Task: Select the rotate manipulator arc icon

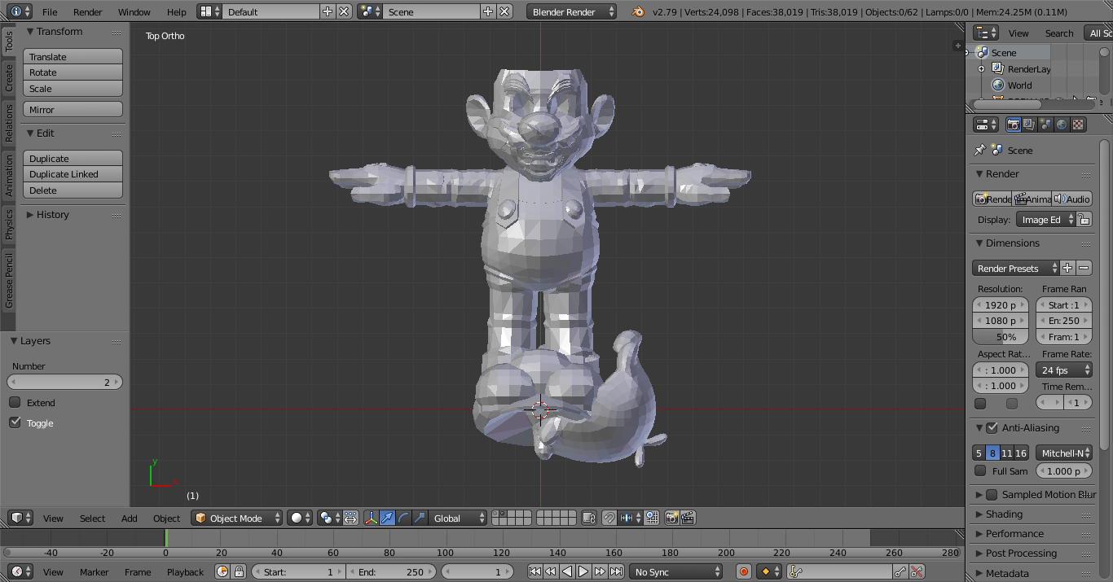Action: (404, 518)
